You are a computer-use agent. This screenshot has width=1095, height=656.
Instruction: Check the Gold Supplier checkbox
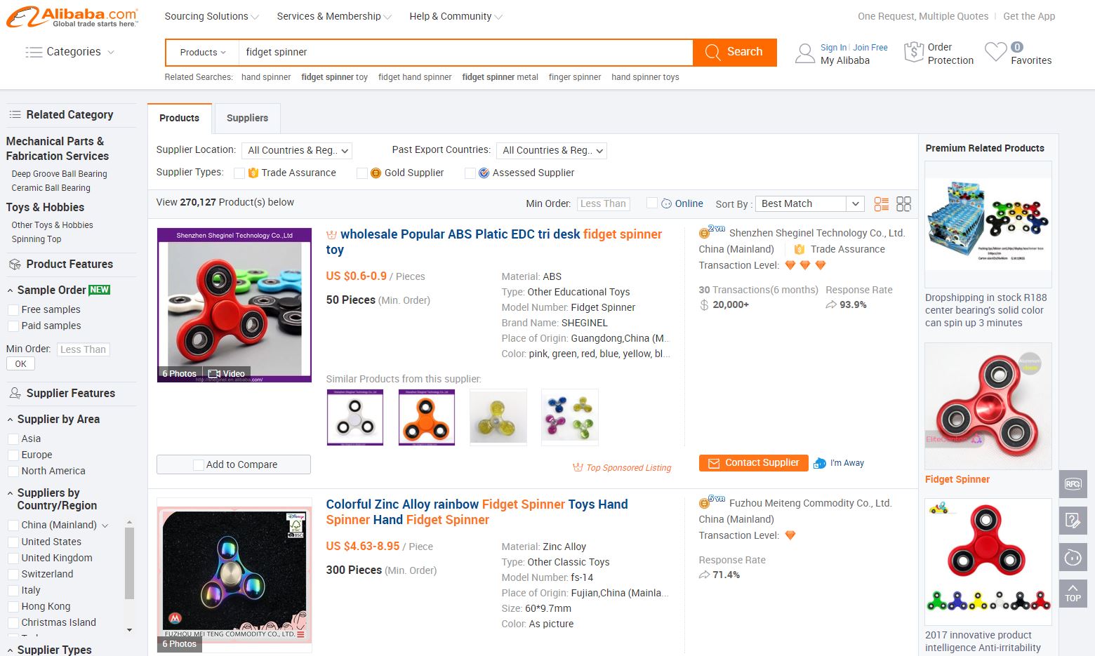362,173
